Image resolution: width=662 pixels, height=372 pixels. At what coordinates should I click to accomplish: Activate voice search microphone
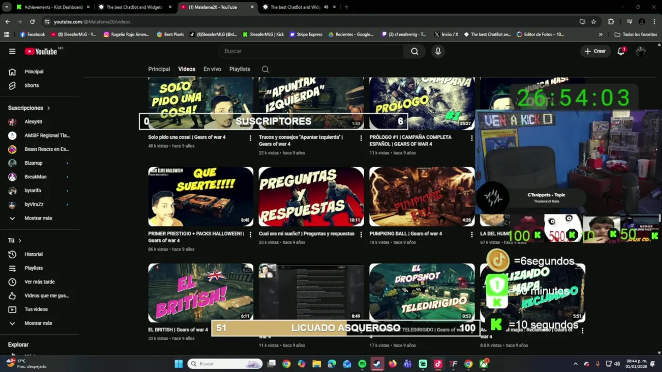pos(438,51)
